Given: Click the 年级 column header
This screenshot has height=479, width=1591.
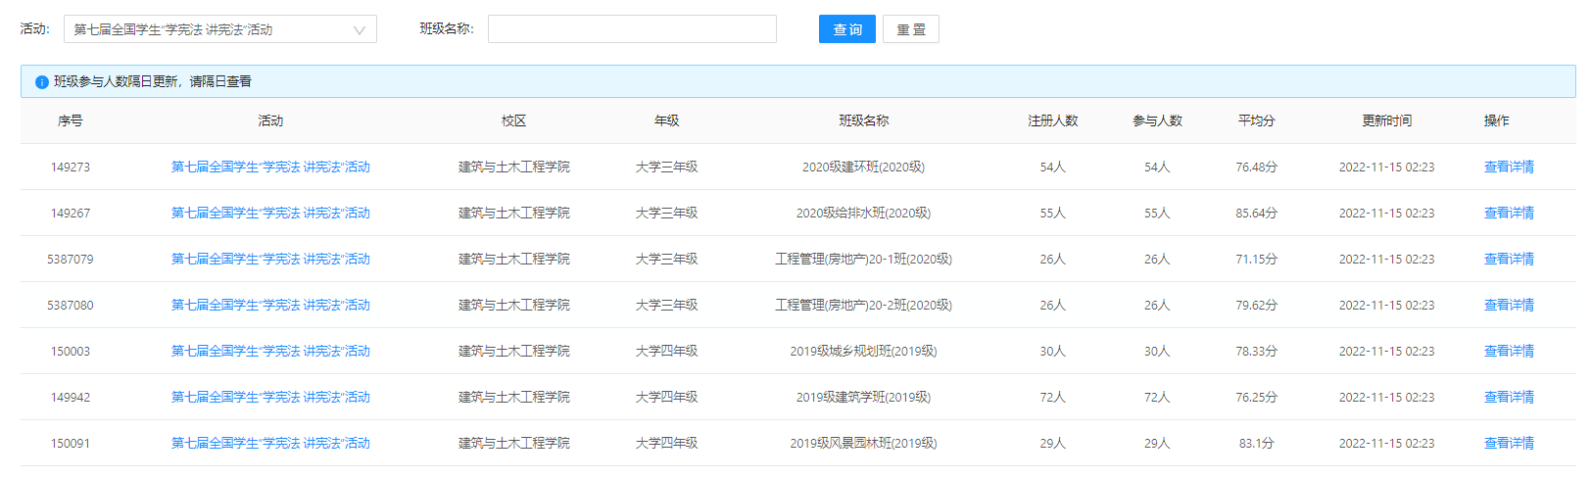Looking at the screenshot, I should pyautogui.click(x=667, y=120).
